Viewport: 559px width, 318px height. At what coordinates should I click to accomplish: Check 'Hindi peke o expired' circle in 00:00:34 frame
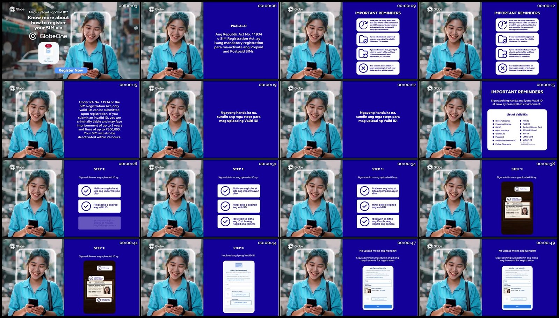(364, 206)
